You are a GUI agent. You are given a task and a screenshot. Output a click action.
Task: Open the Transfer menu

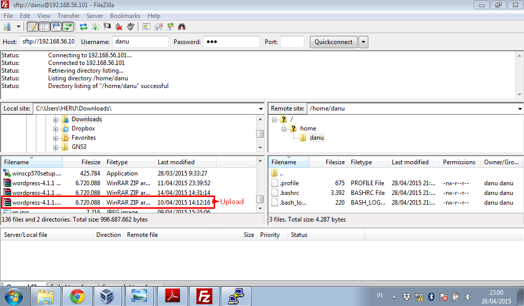(68, 16)
